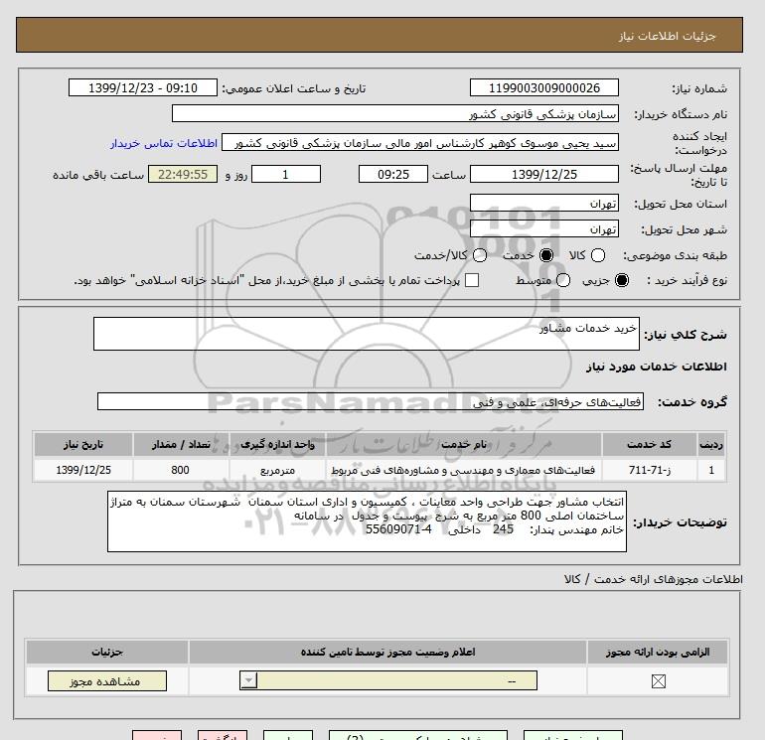This screenshot has height=740, width=765.
Task: Choose the متوسط purchase type radio
Action: (563, 280)
